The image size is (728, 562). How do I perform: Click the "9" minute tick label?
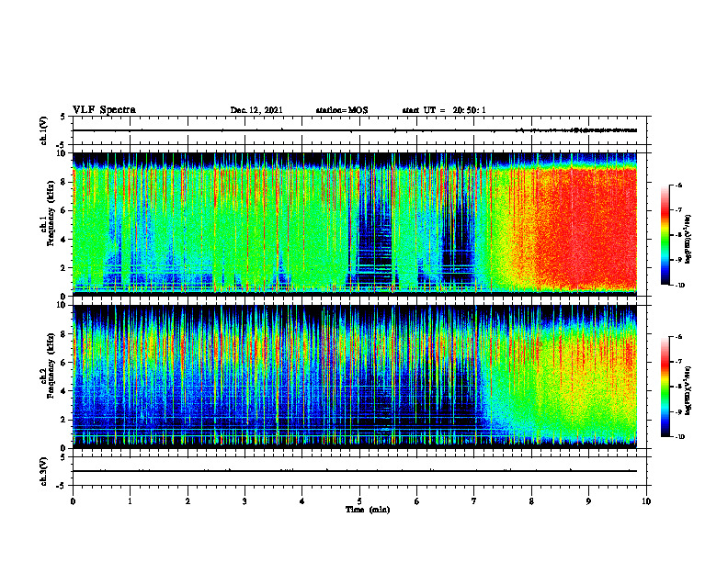point(588,501)
